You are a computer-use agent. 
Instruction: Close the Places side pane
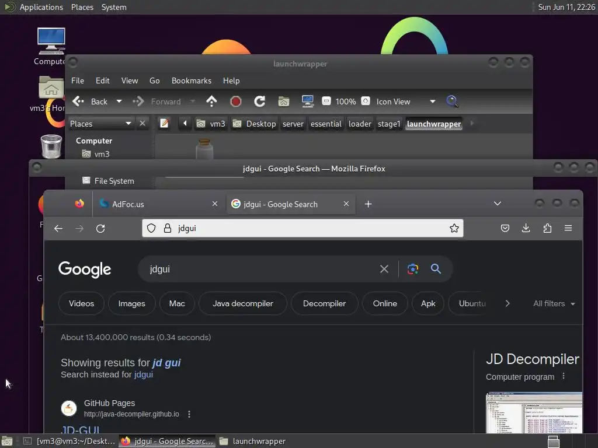(x=142, y=124)
